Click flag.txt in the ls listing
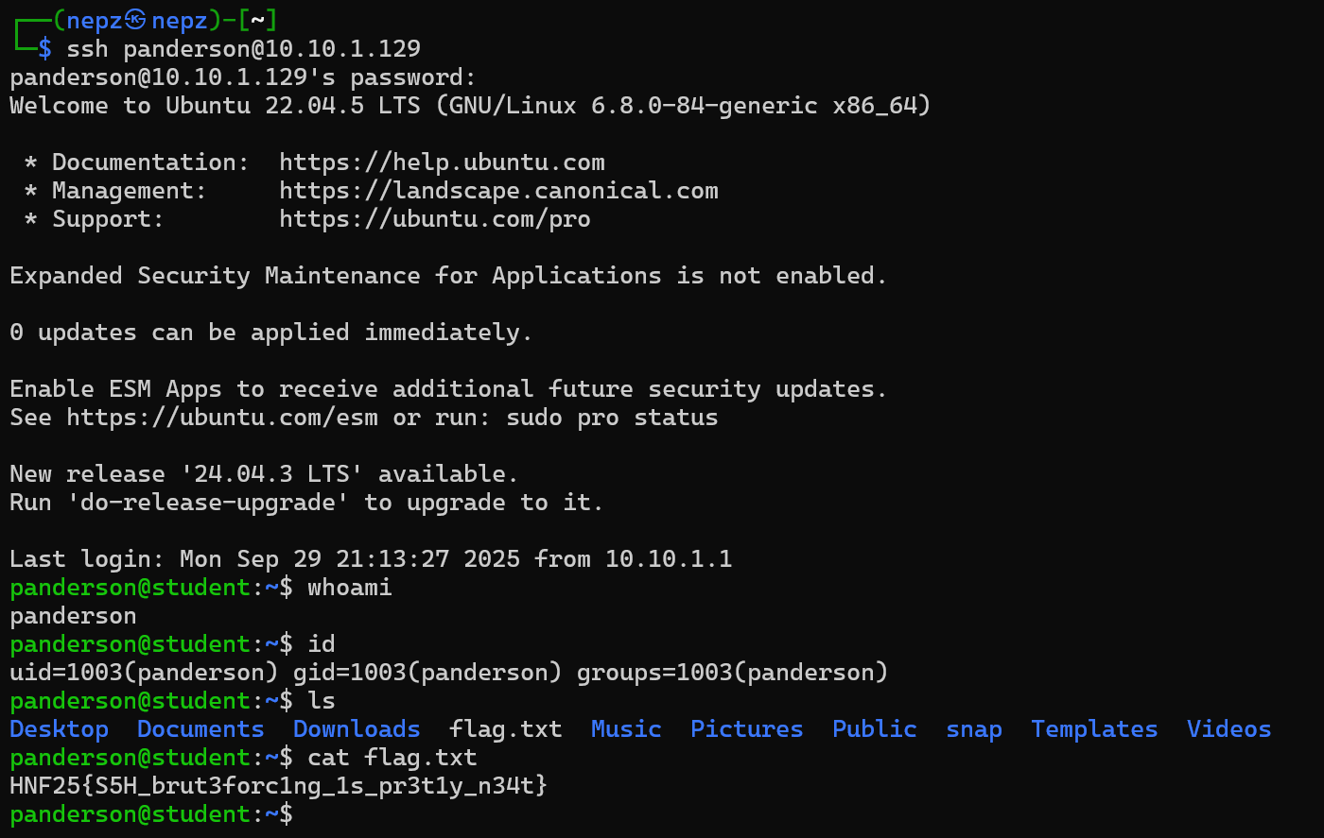This screenshot has height=838, width=1324. 505,729
